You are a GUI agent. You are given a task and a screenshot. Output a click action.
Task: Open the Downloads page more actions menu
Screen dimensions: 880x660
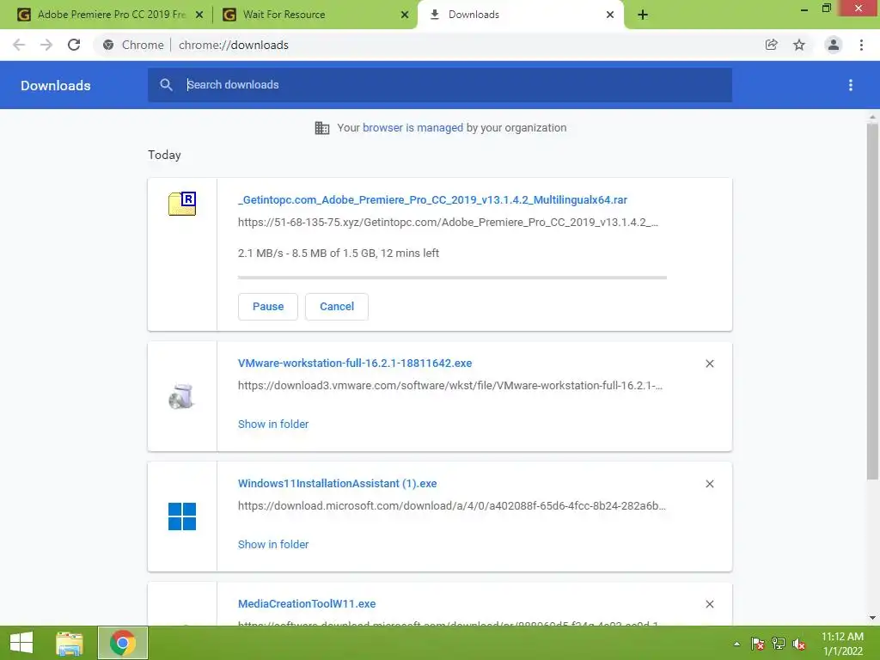pos(851,85)
